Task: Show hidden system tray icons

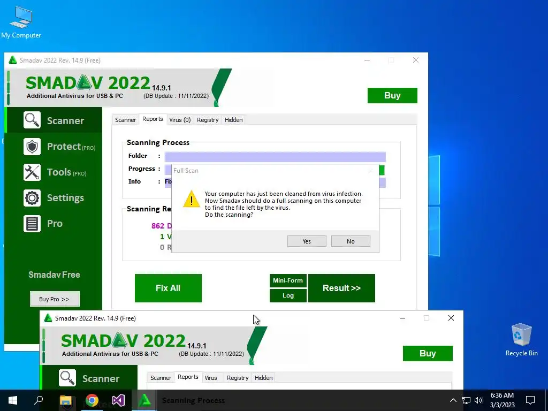Action: 453,400
